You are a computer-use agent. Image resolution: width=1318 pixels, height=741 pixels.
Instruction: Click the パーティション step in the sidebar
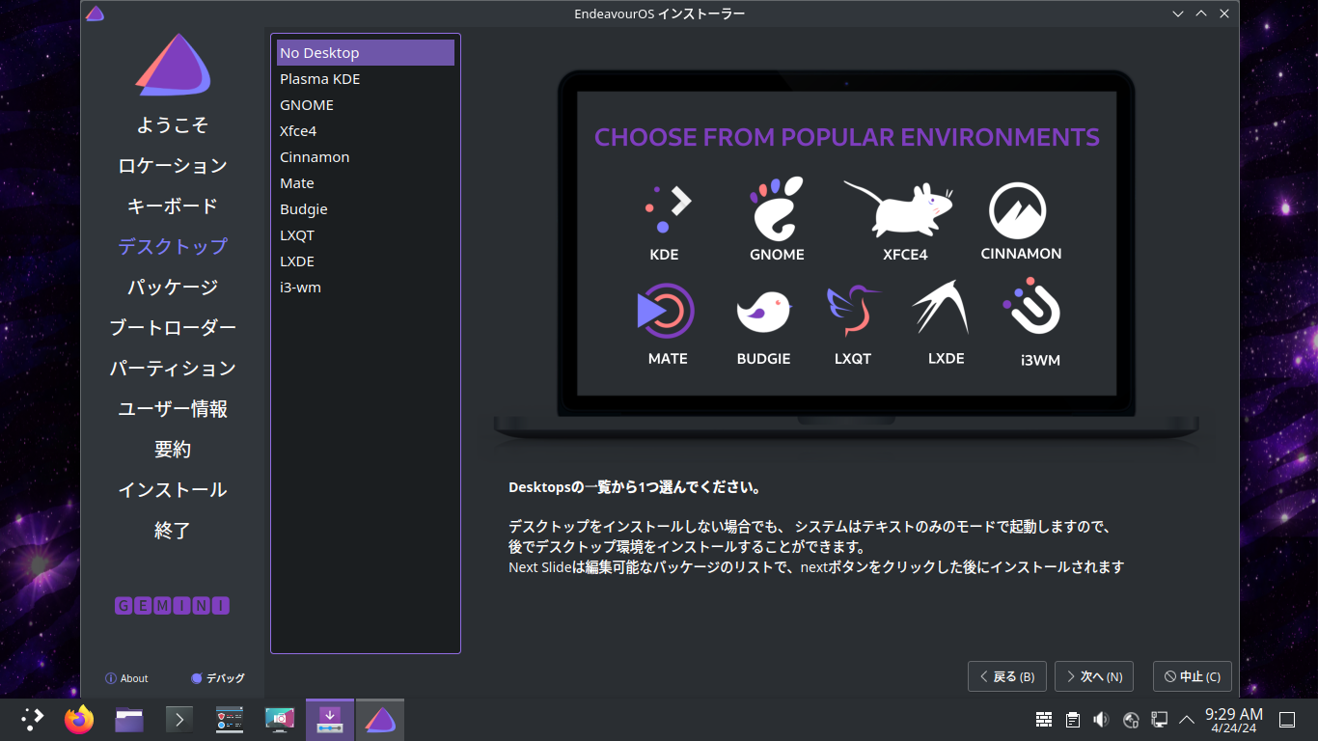point(173,369)
